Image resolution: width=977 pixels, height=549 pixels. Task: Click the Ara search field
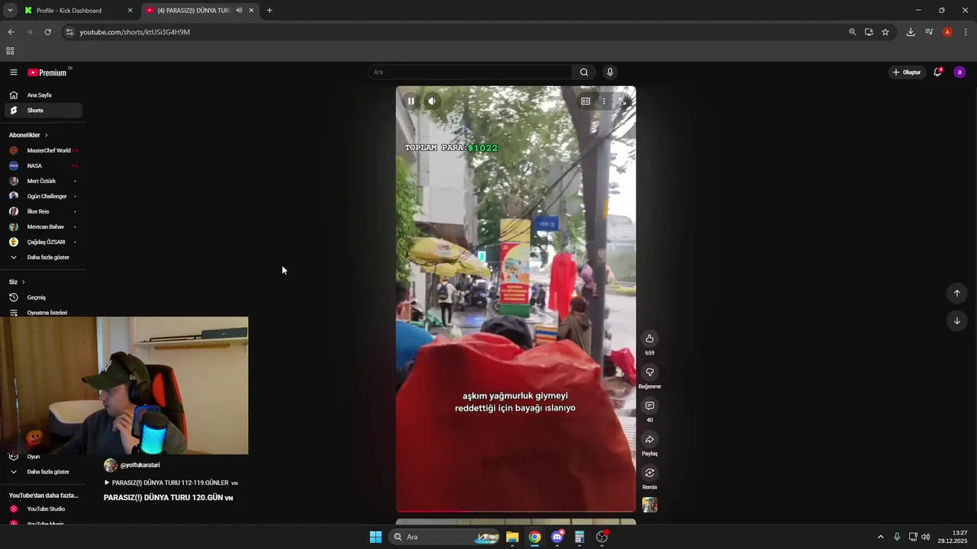click(x=469, y=72)
